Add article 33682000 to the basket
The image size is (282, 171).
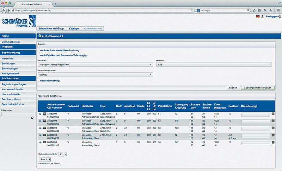coord(273,114)
